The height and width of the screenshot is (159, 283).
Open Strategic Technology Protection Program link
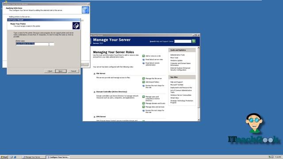(182, 102)
